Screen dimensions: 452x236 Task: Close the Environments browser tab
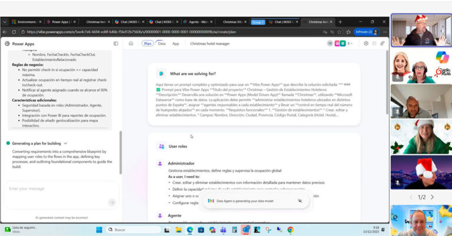(x=40, y=22)
